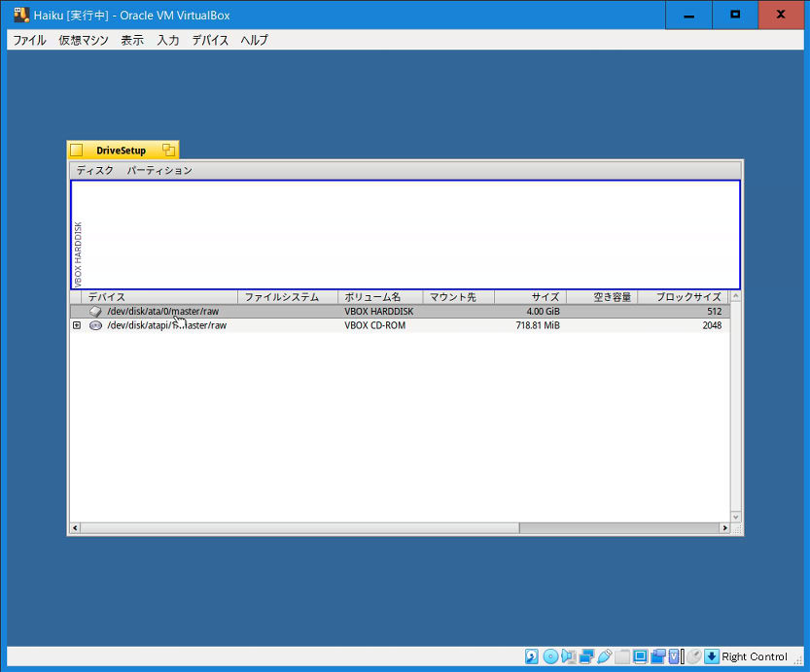Open the ディスク menu in DriveSetup
Viewport: 810px width, 672px height.
pyautogui.click(x=95, y=170)
